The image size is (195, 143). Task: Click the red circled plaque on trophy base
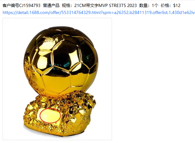50,116
